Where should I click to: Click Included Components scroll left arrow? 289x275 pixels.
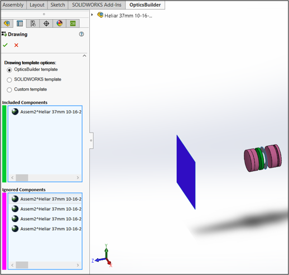click(x=12, y=178)
